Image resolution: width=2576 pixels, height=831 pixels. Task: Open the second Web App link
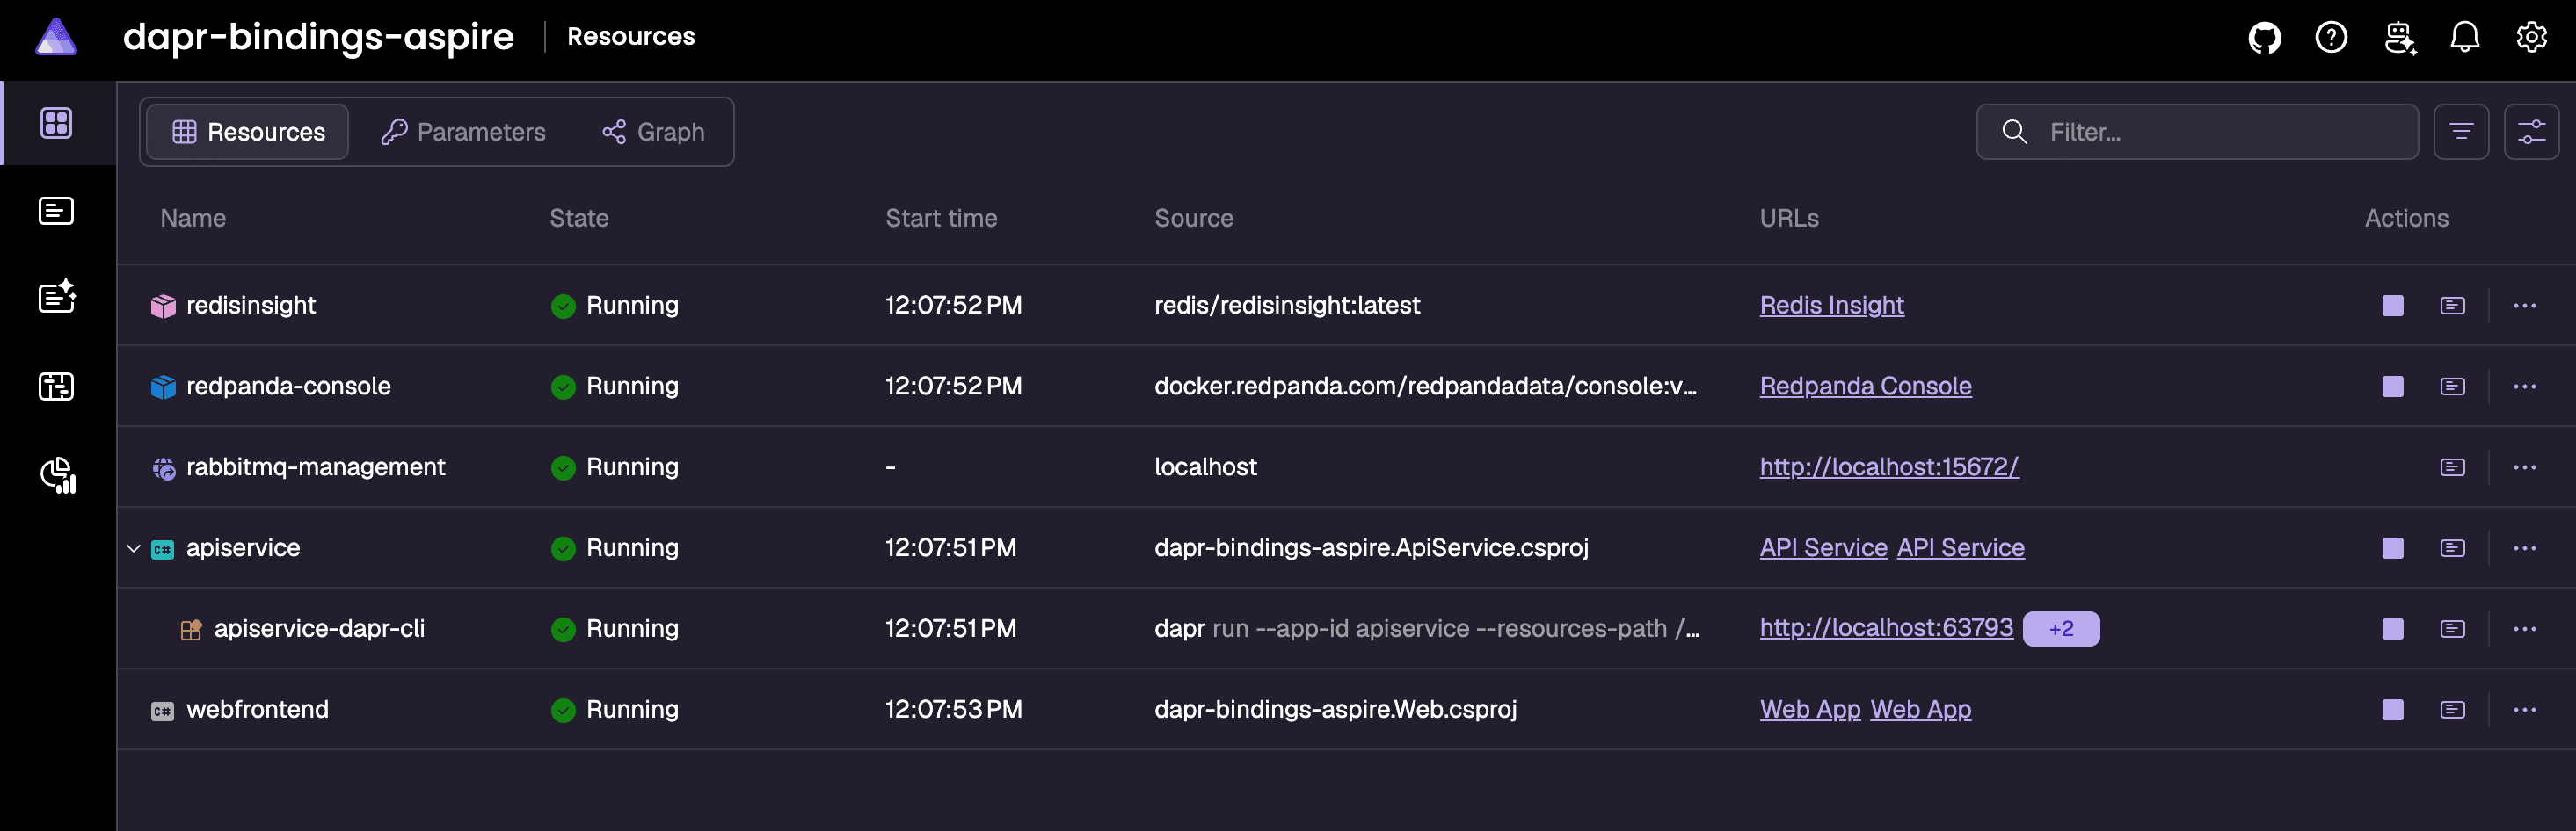1921,710
